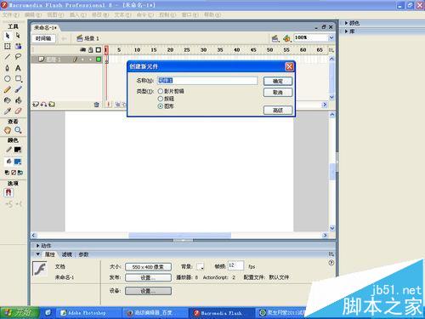This screenshot has height=319, width=425.
Task: Open the Insert menu
Action: (78, 14)
